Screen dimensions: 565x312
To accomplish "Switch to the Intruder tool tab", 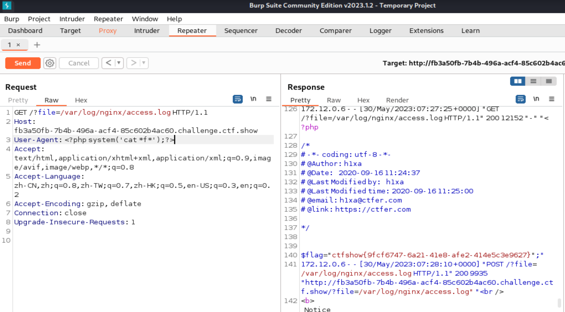I will 147,31.
